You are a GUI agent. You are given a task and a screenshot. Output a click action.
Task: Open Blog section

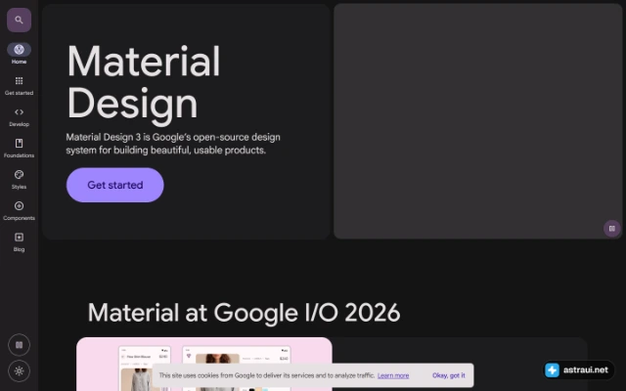[x=19, y=242]
